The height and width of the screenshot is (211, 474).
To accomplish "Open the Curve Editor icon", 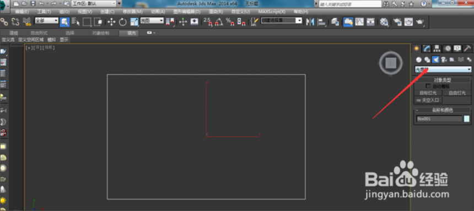I will point(359,21).
